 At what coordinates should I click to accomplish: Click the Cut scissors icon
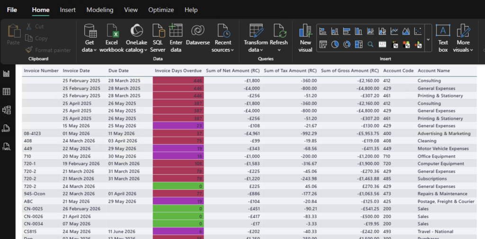pos(29,27)
